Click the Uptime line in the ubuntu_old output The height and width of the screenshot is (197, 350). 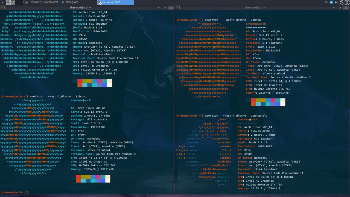[256, 135]
